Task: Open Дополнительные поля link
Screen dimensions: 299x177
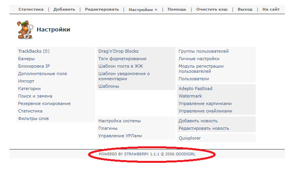Action: (42, 74)
